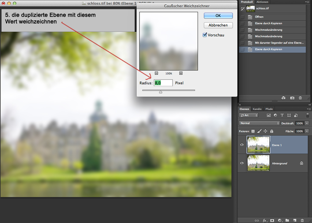Add a layer mask to Ebene 1

(x=272, y=220)
